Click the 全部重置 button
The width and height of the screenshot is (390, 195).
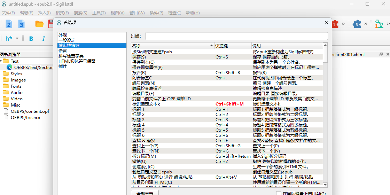click(145, 193)
